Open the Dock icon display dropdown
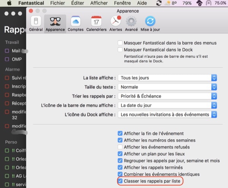 click(167, 115)
